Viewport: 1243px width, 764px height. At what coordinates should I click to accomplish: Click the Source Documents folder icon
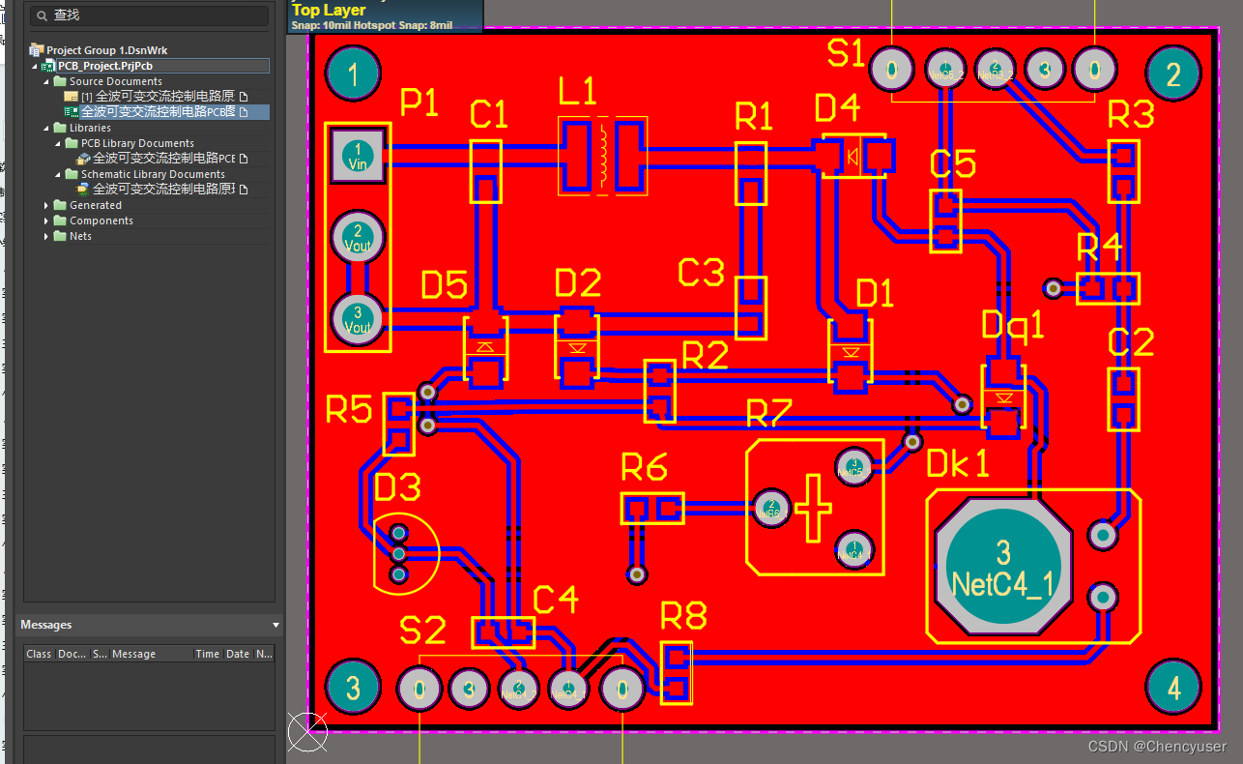pyautogui.click(x=60, y=81)
